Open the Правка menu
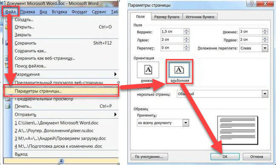The height and width of the screenshot is (165, 276). coord(27,12)
